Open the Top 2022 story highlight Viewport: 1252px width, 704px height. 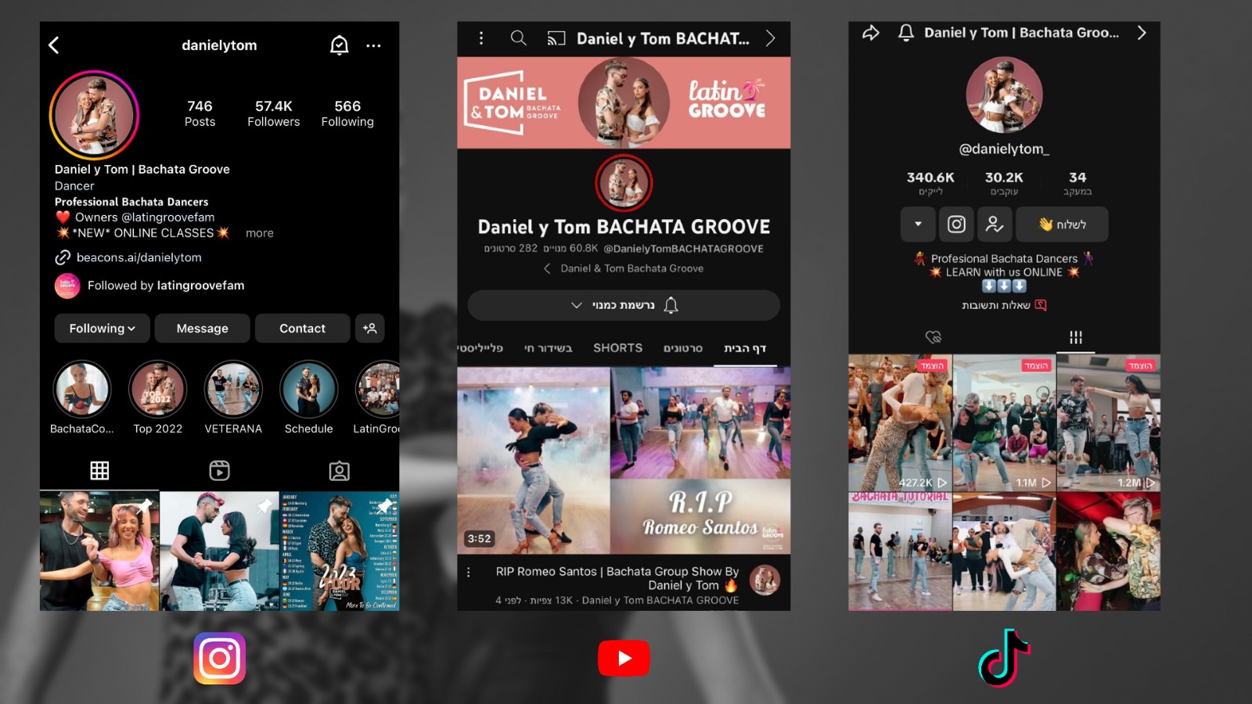click(x=157, y=390)
